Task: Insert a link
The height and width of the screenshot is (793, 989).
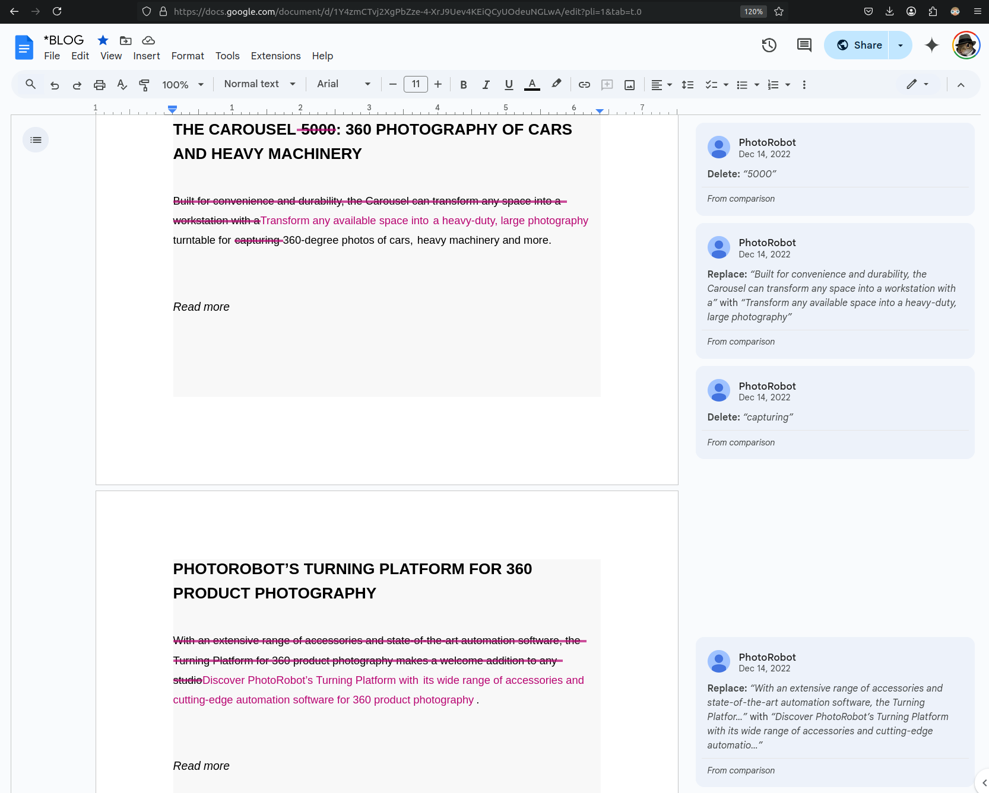Action: pos(584,85)
